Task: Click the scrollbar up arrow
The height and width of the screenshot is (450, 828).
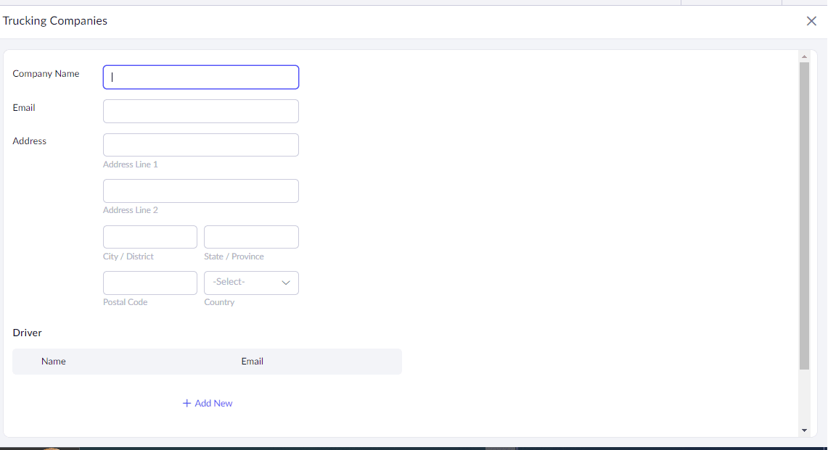Action: click(x=804, y=57)
